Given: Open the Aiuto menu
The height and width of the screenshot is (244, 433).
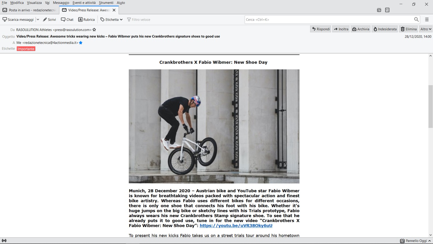Looking at the screenshot, I should pyautogui.click(x=121, y=3).
